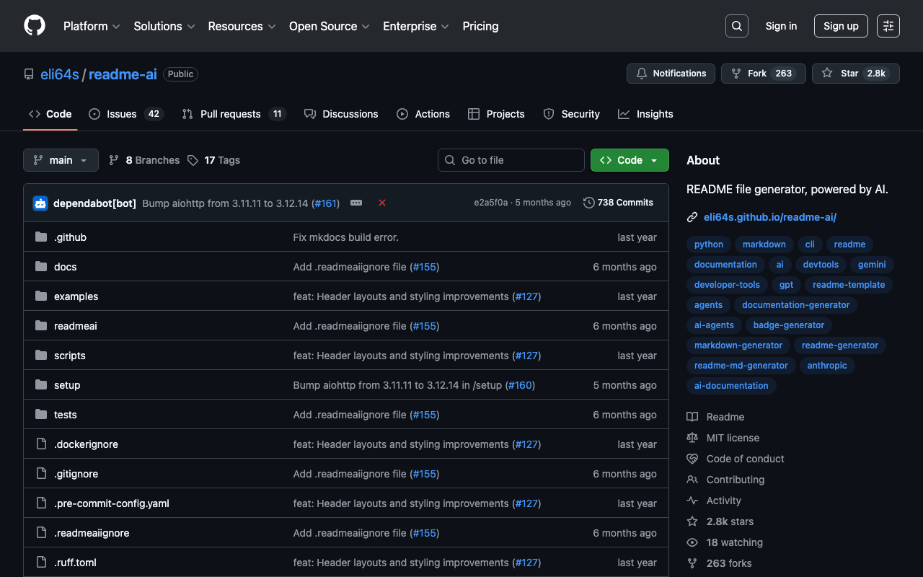Open the main branch dropdown
Image resolution: width=923 pixels, height=577 pixels.
tap(61, 160)
